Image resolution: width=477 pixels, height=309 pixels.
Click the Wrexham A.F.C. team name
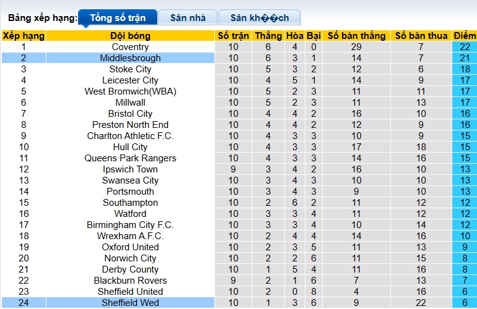click(130, 236)
